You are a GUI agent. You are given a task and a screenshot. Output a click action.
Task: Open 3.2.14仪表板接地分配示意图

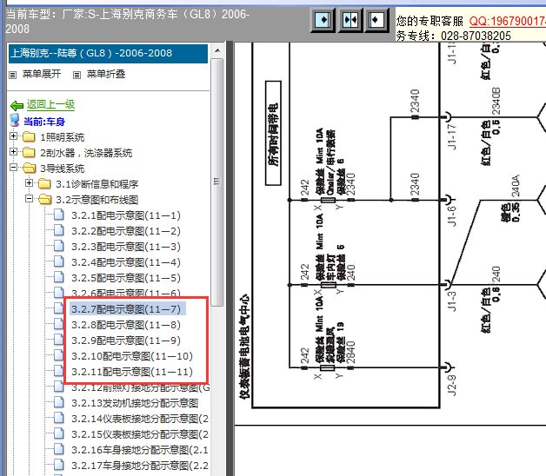point(140,419)
